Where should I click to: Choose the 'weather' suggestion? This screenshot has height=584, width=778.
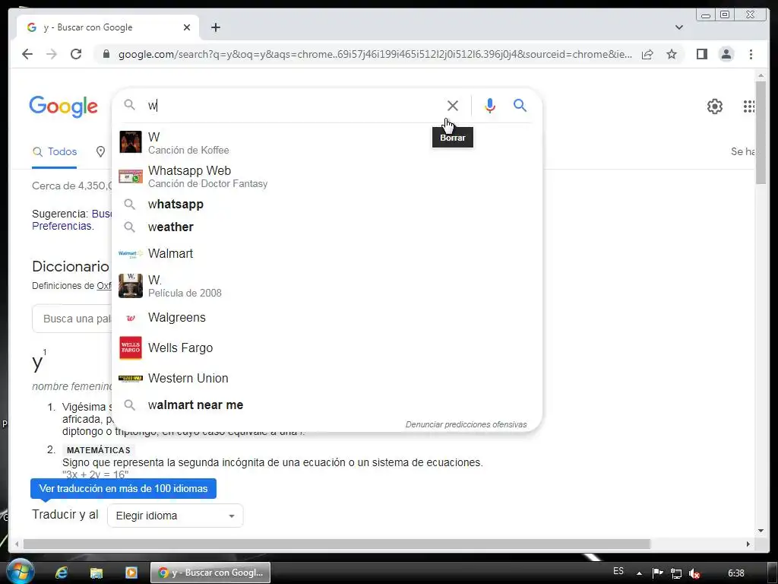pos(327,227)
